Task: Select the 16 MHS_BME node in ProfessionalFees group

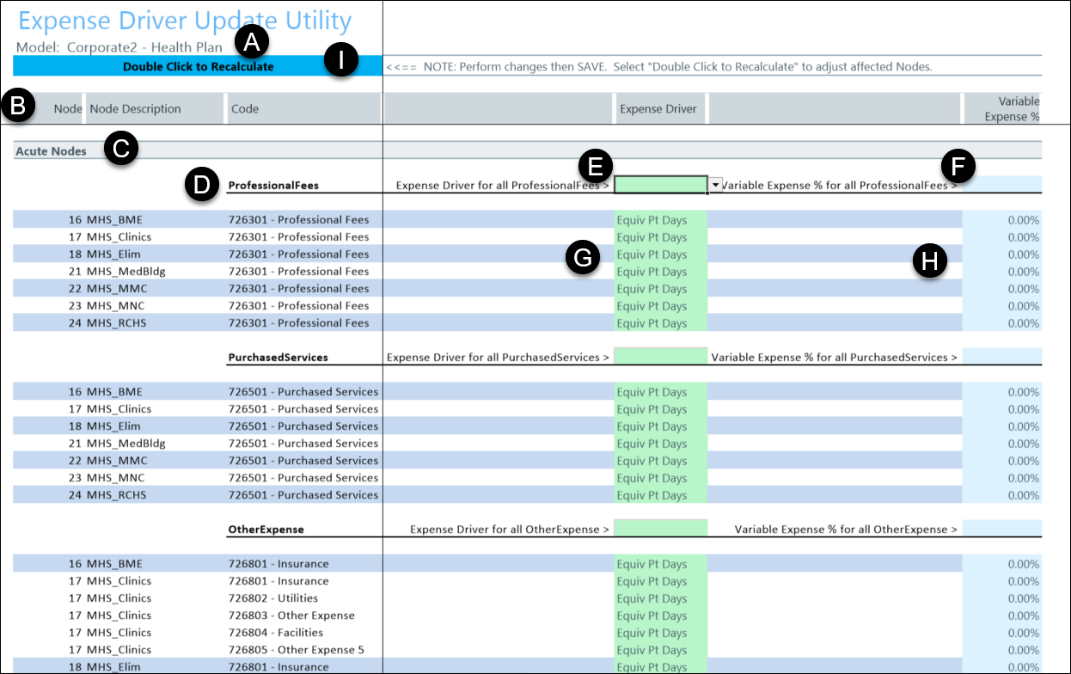Action: tap(105, 219)
